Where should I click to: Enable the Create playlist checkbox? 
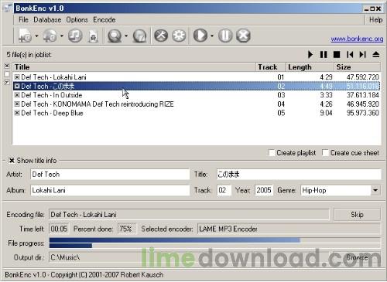tap(272, 153)
